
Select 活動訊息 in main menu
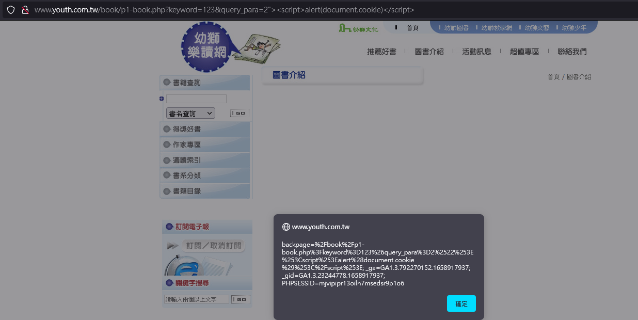click(x=476, y=52)
